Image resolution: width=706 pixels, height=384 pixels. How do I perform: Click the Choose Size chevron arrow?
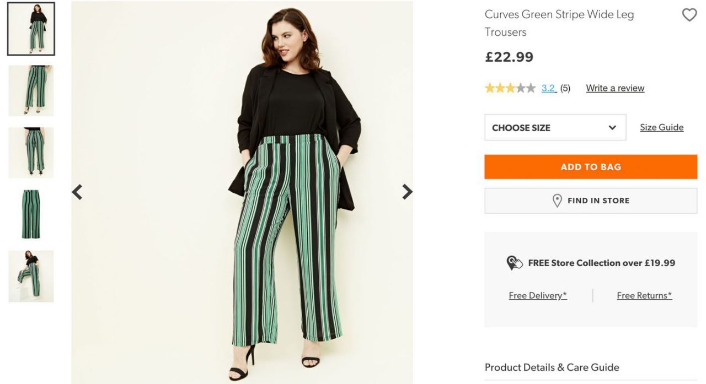coord(612,127)
